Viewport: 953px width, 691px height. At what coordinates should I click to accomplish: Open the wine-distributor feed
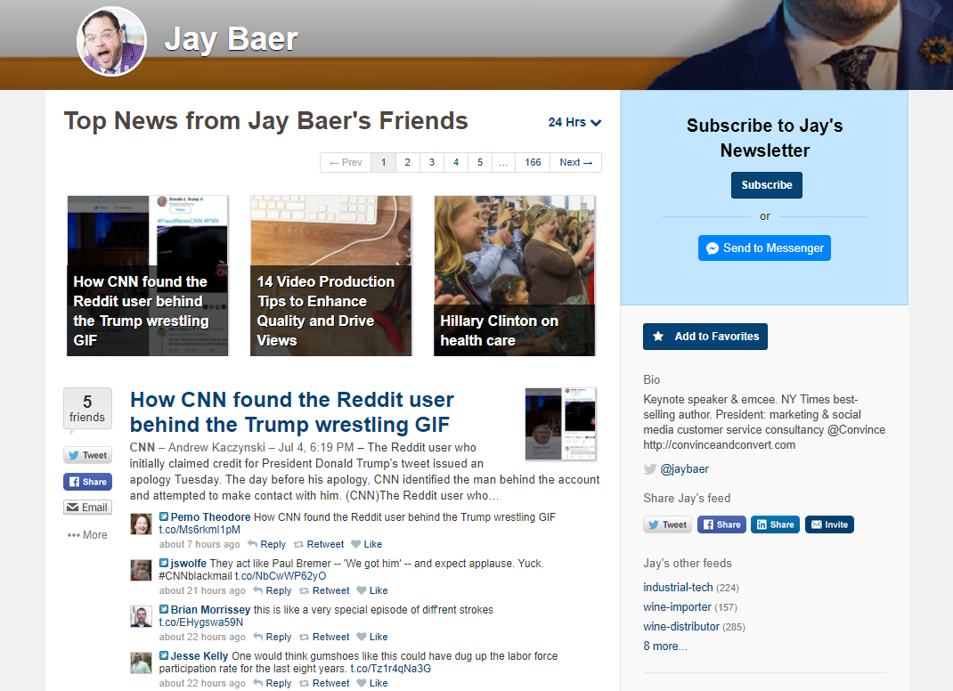pos(681,627)
